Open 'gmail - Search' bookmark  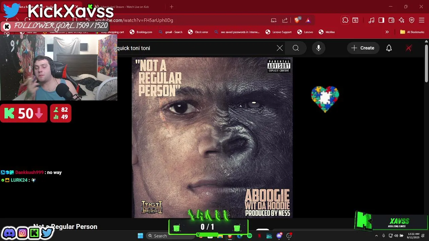pyautogui.click(x=170, y=32)
